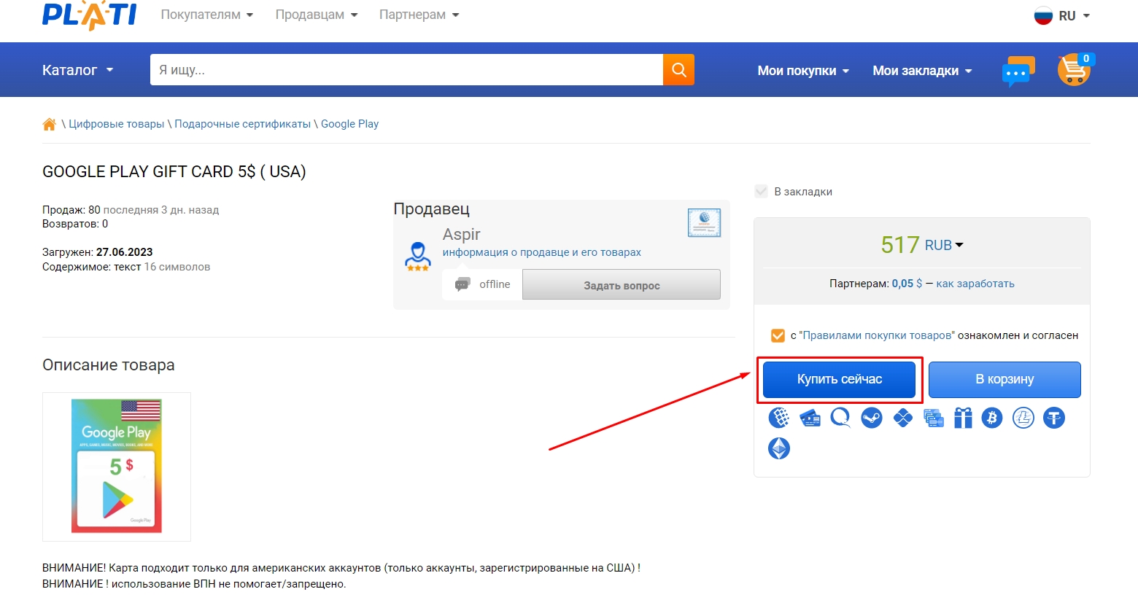
Task: Click the 'Задать вопрос' button
Action: (622, 285)
